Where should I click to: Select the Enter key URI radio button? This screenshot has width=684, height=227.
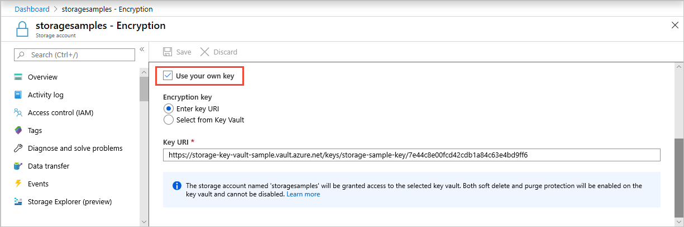pyautogui.click(x=168, y=108)
